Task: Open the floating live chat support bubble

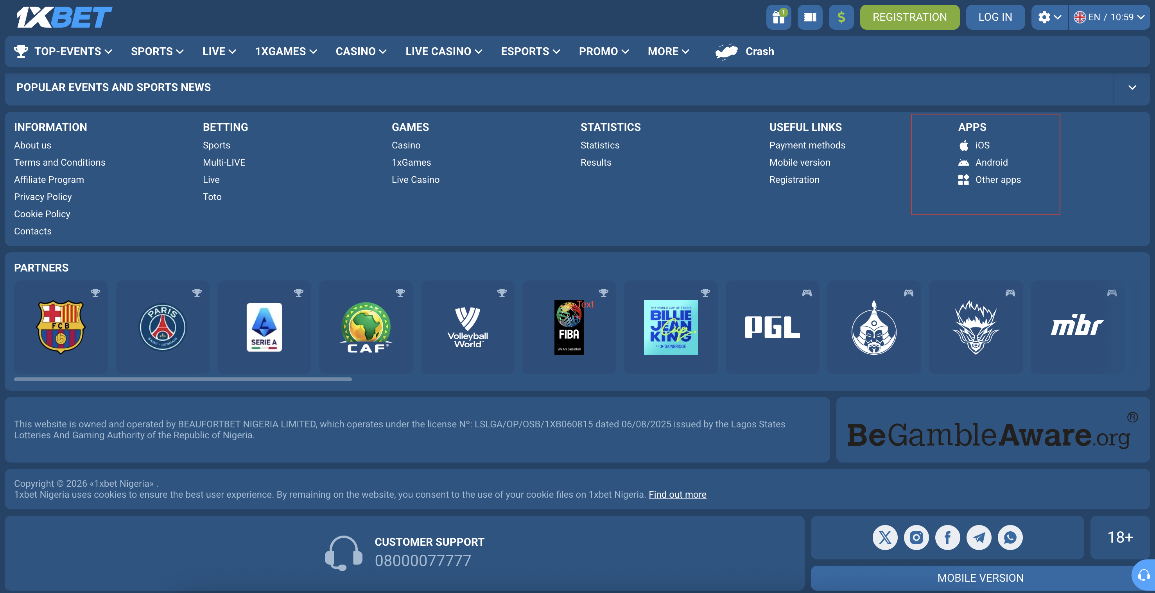Action: pos(1143,575)
